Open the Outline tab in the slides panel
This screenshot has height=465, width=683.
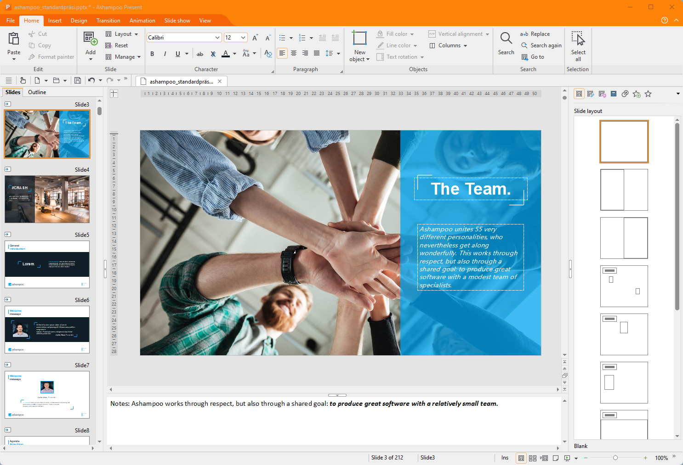37,92
